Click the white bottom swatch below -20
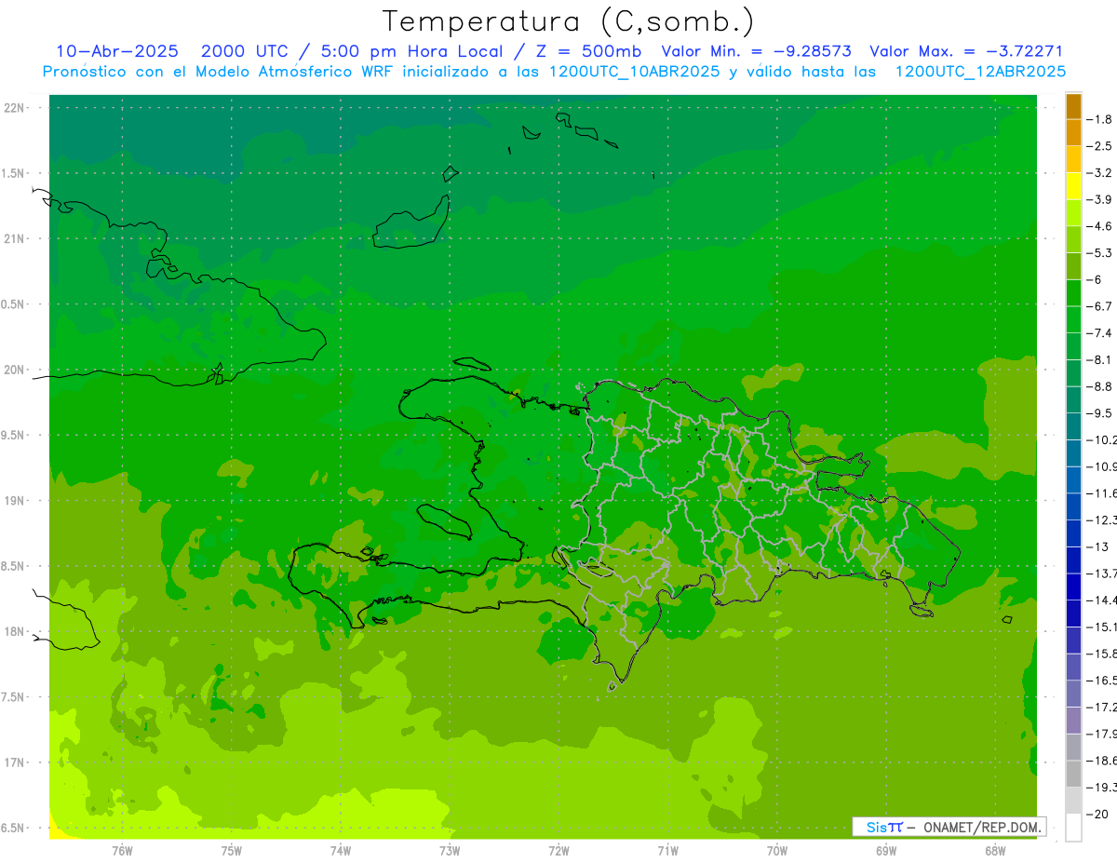1117x863 pixels. pos(1073,828)
